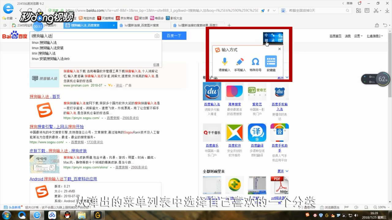
Task: Open the 设置 dropdown in Baidu header
Action: [x=358, y=36]
